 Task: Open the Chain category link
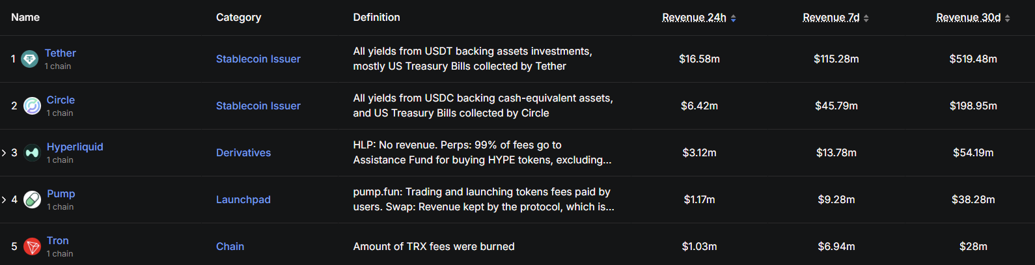pyautogui.click(x=230, y=247)
